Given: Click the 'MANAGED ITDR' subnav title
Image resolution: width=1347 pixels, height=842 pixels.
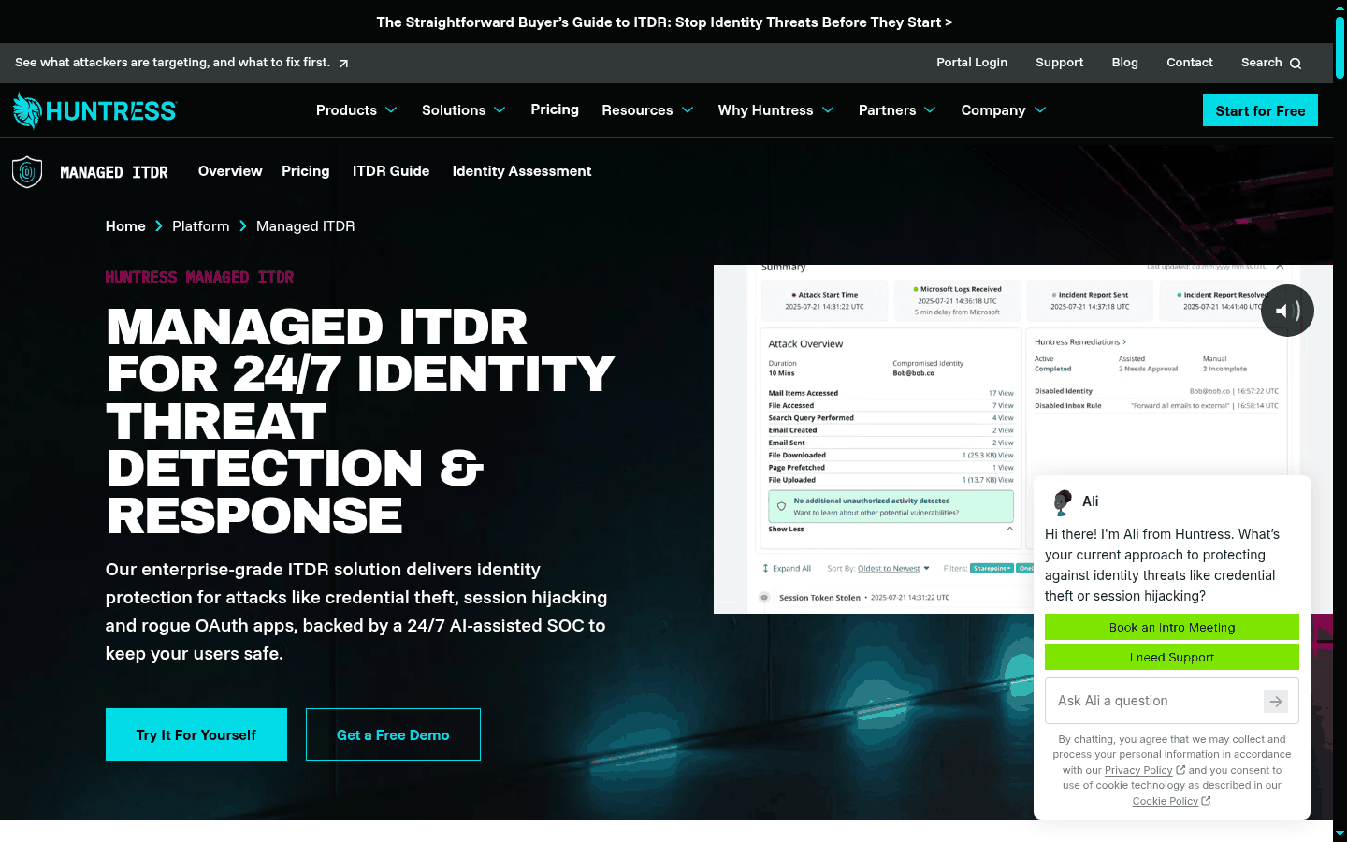Looking at the screenshot, I should (x=114, y=172).
